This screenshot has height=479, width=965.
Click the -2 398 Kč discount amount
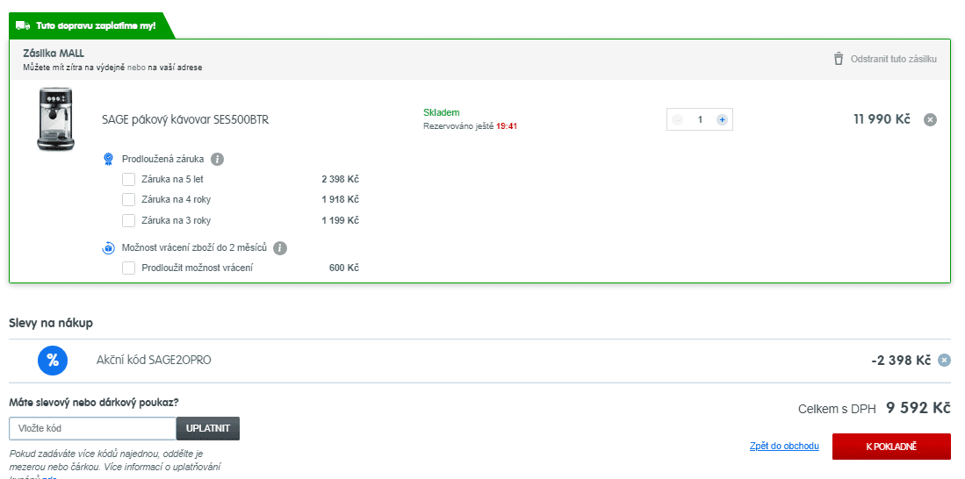pos(901,361)
